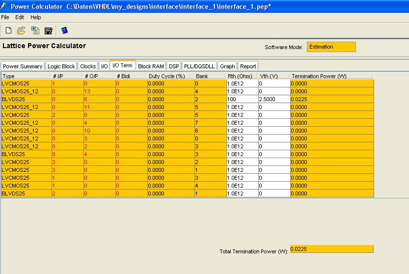Select the O/P count 10 cell
The width and height of the screenshot is (409, 274).
(x=100, y=131)
